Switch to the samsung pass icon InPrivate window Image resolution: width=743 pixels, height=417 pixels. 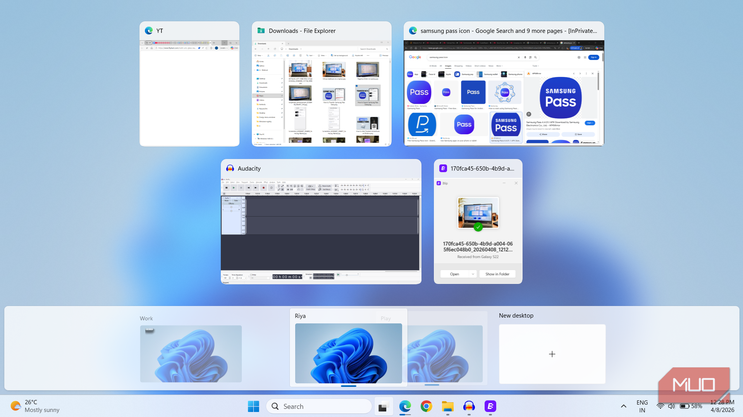coord(504,84)
